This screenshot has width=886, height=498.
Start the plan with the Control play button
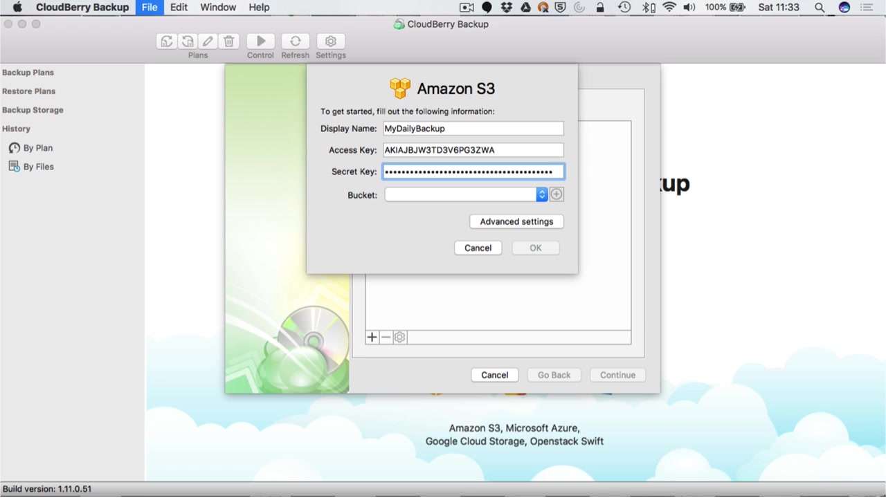tap(261, 41)
